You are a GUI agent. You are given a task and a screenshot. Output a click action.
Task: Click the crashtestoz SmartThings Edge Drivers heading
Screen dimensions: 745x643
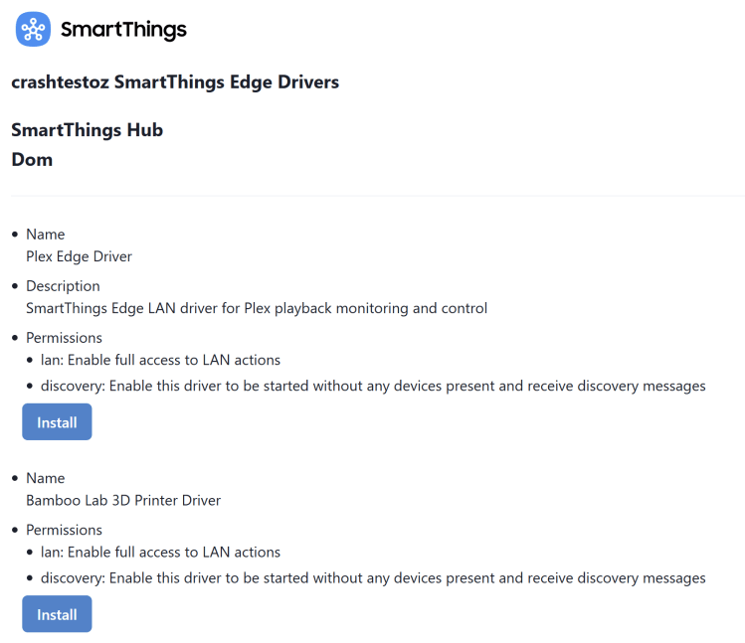(x=175, y=82)
